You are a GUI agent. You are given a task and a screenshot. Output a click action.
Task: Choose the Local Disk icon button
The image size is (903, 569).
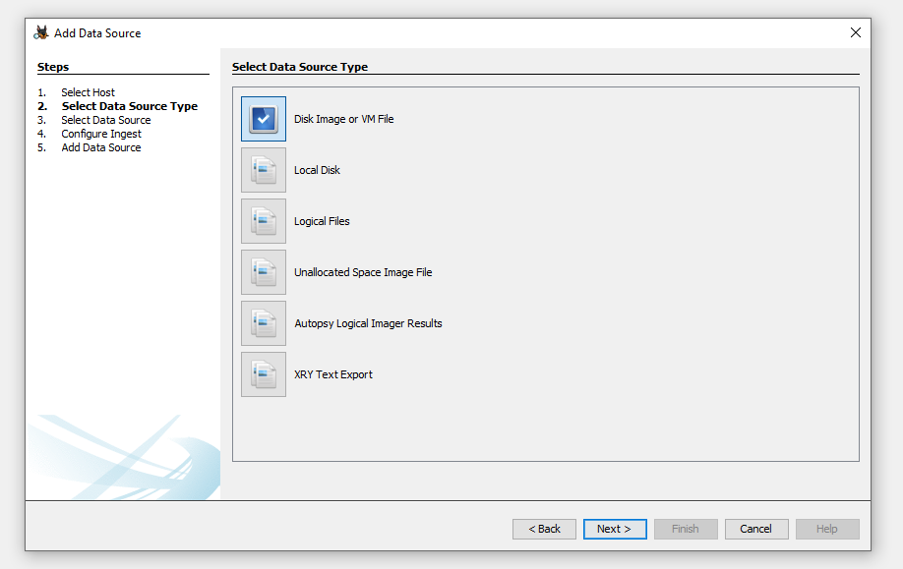(264, 170)
